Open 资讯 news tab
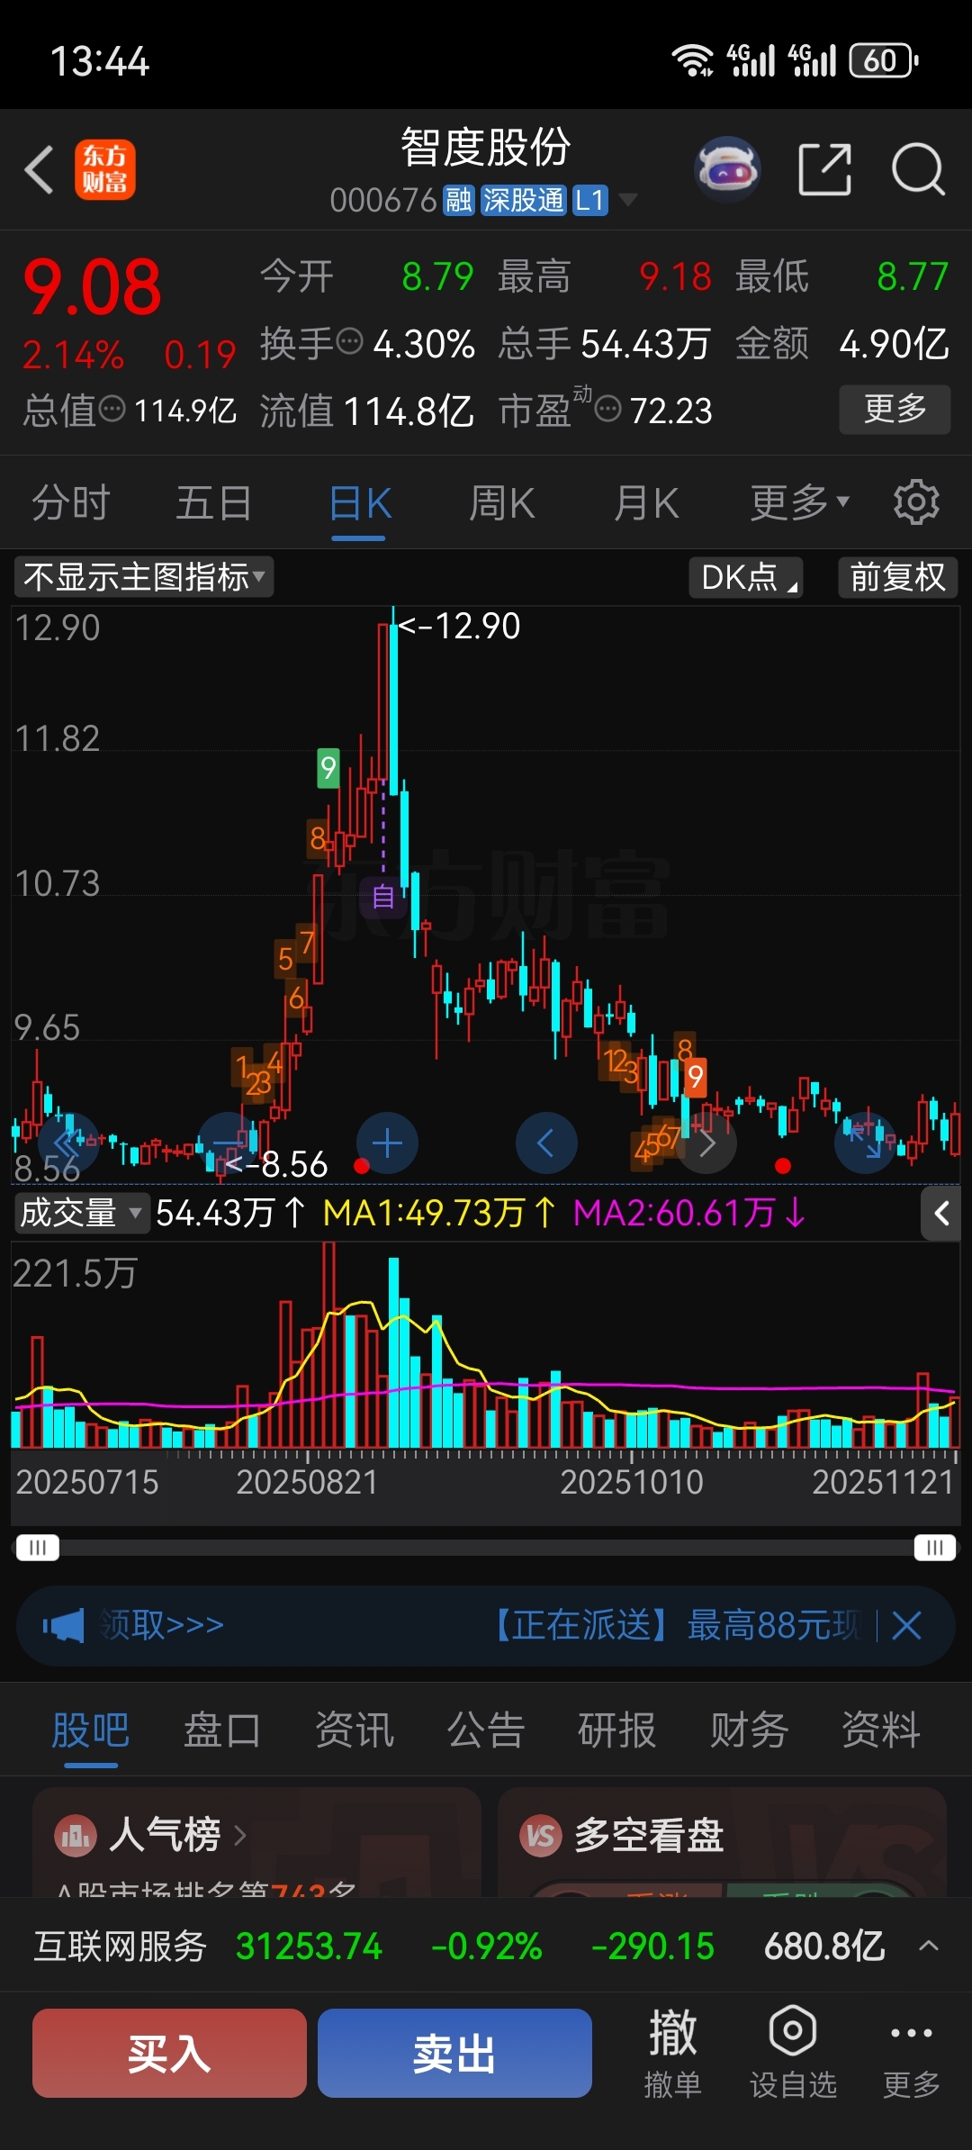The height and width of the screenshot is (2150, 972). pos(354,1730)
